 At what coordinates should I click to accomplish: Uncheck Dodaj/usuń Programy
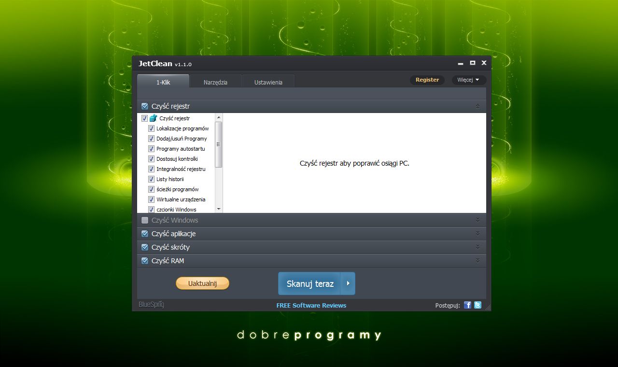(x=151, y=139)
